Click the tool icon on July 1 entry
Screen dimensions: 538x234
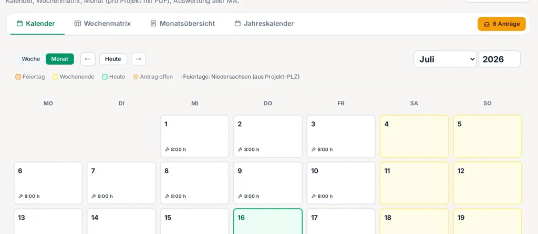[x=167, y=149]
